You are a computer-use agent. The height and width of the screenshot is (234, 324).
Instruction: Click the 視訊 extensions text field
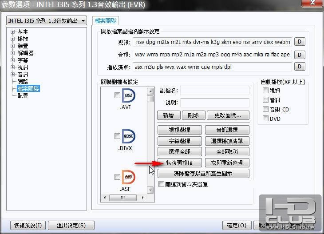coord(212,42)
